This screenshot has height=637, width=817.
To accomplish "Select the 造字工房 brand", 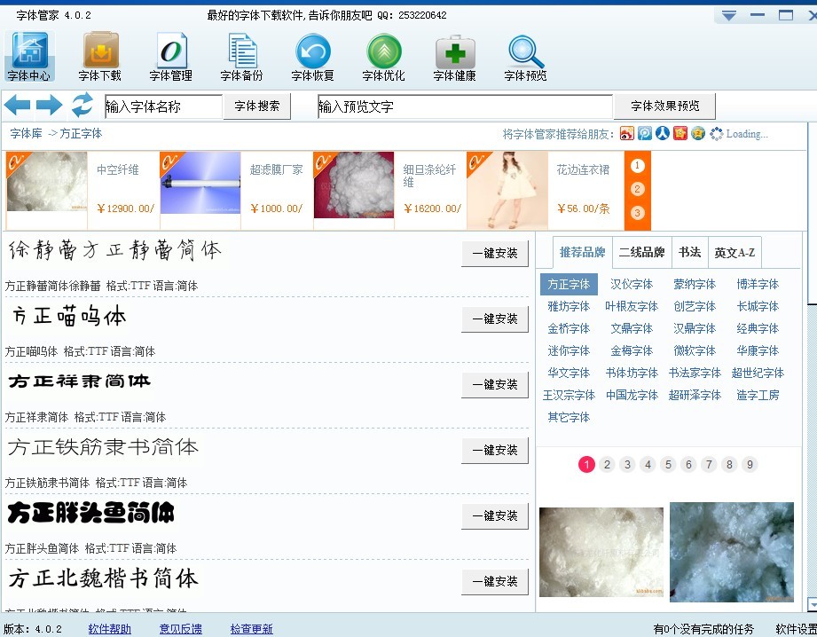I will 758,395.
